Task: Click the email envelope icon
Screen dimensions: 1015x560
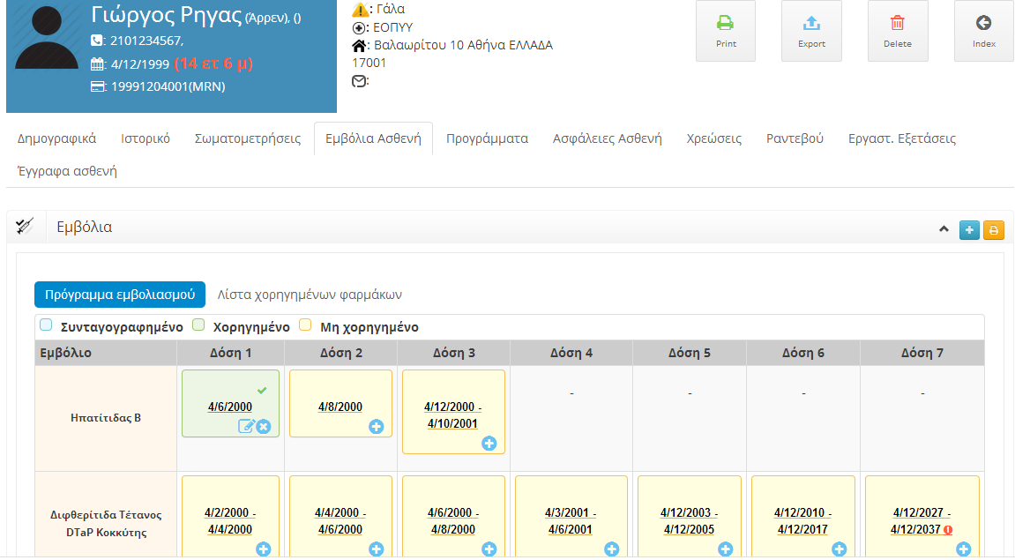Action: click(359, 81)
